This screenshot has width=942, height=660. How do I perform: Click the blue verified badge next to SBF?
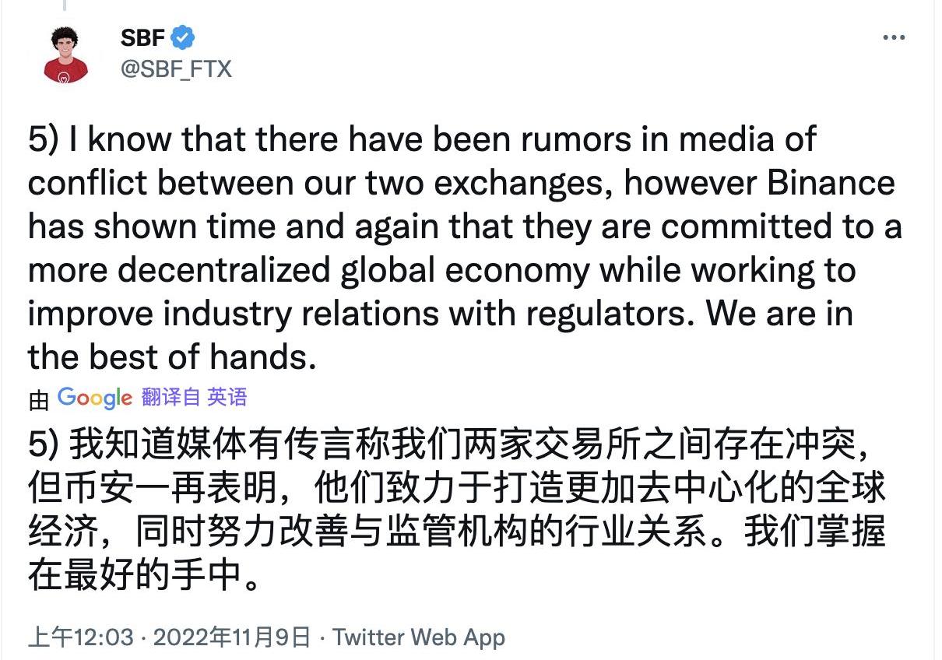click(184, 37)
